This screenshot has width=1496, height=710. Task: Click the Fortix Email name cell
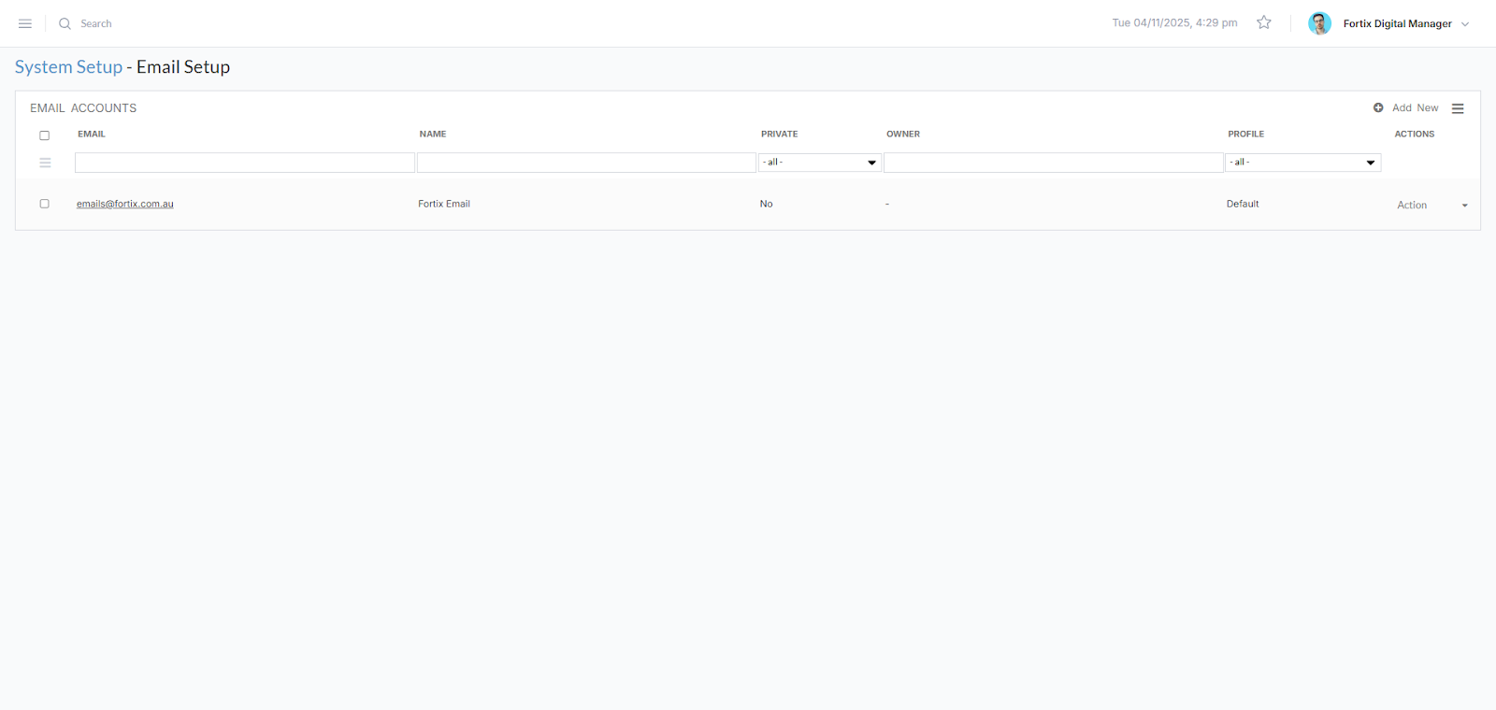click(x=444, y=204)
